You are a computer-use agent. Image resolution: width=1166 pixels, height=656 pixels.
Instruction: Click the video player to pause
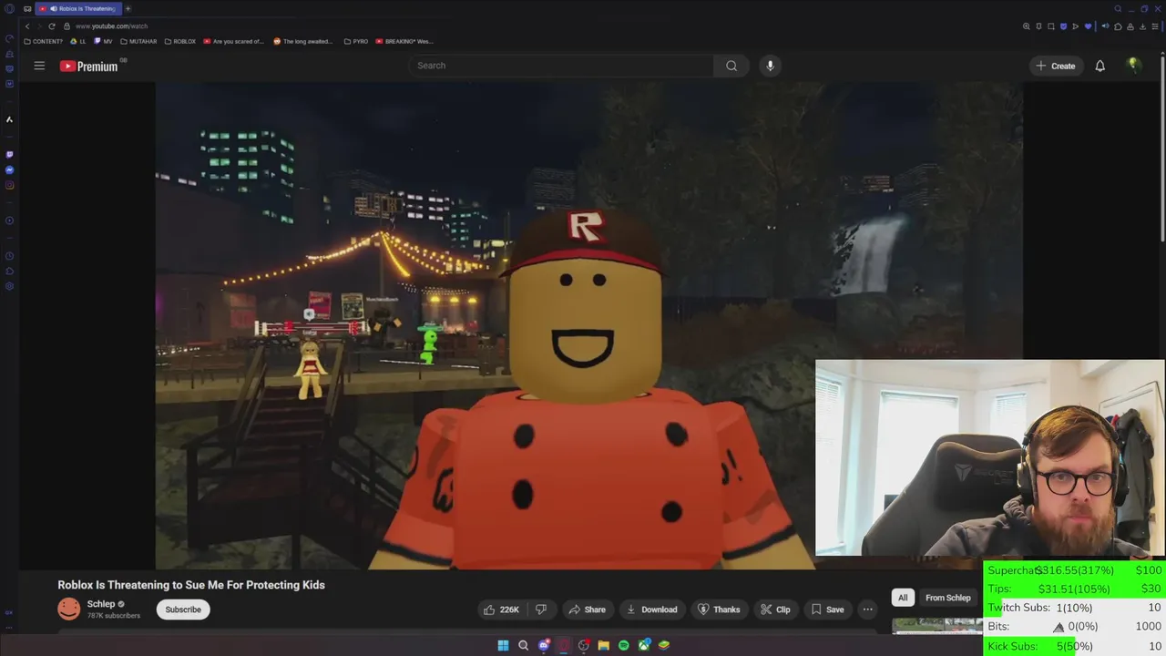588,325
